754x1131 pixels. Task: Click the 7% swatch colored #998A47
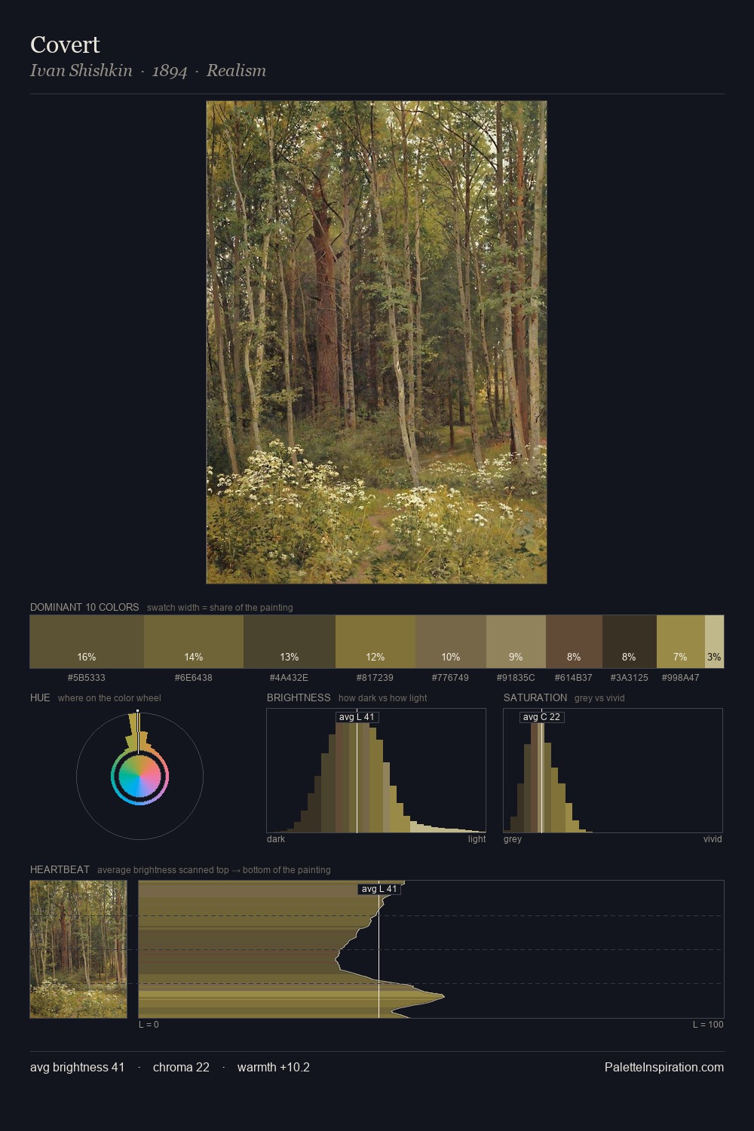point(681,642)
